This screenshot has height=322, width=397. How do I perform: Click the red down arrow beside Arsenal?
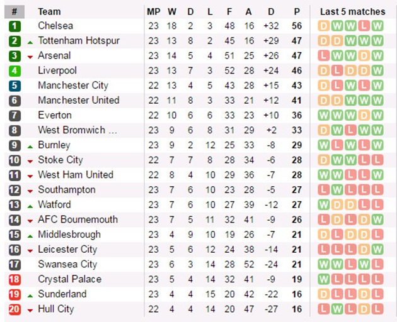30,57
